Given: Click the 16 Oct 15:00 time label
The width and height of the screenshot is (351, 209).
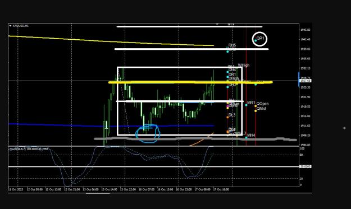Looking at the screenshot, I should tap(165, 189).
